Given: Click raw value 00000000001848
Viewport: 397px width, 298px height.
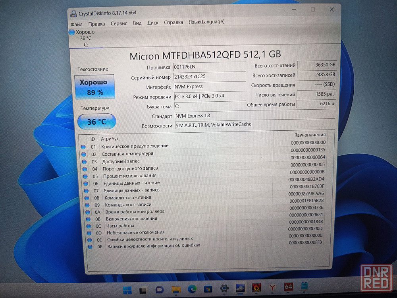Looking at the screenshot, I should pyautogui.click(x=306, y=222).
